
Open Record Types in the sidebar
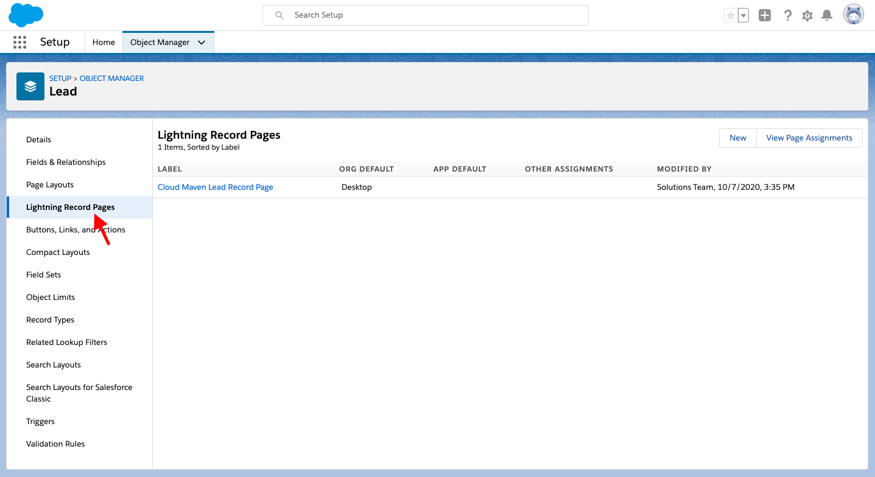pyautogui.click(x=51, y=320)
